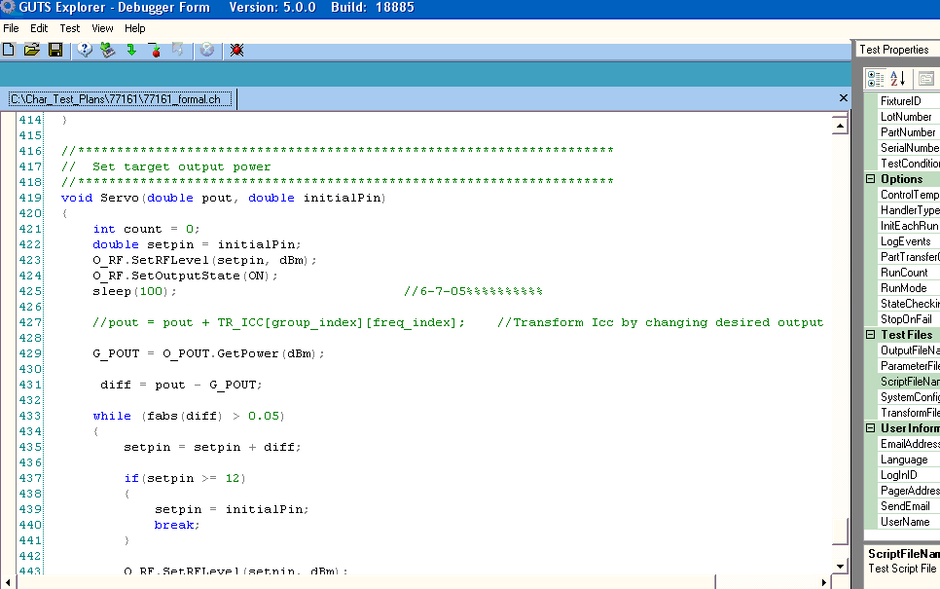Collapse the Test Files property group
This screenshot has height=589, width=940.
[x=871, y=335]
